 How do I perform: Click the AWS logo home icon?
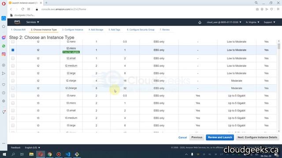[x=17, y=22]
